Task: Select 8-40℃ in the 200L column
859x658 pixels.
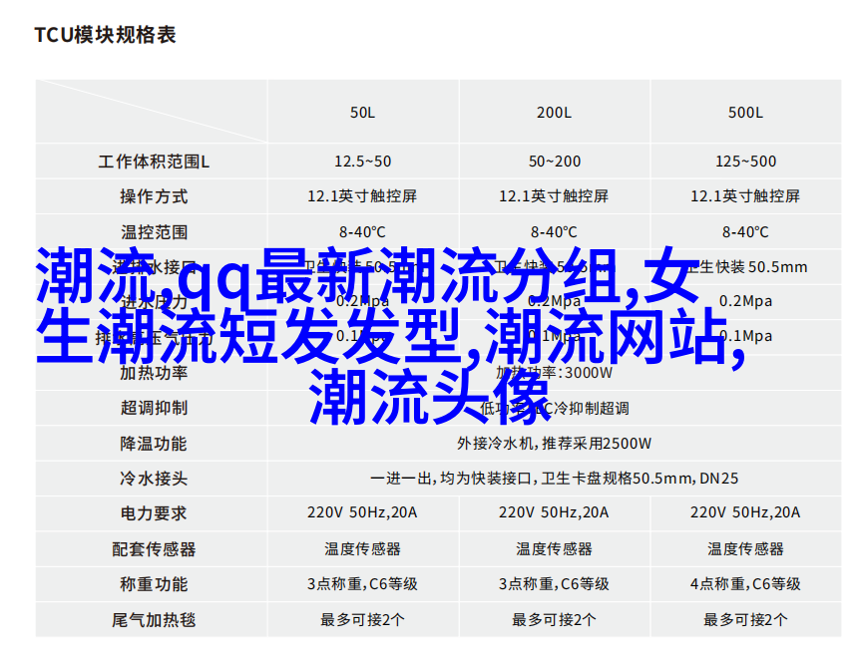Action: [x=554, y=232]
